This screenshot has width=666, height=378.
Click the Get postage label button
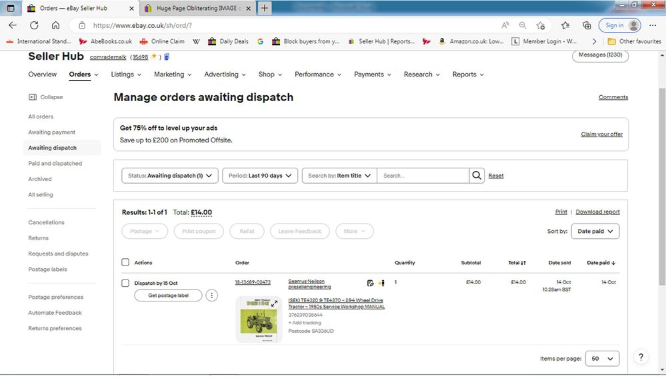tap(168, 295)
